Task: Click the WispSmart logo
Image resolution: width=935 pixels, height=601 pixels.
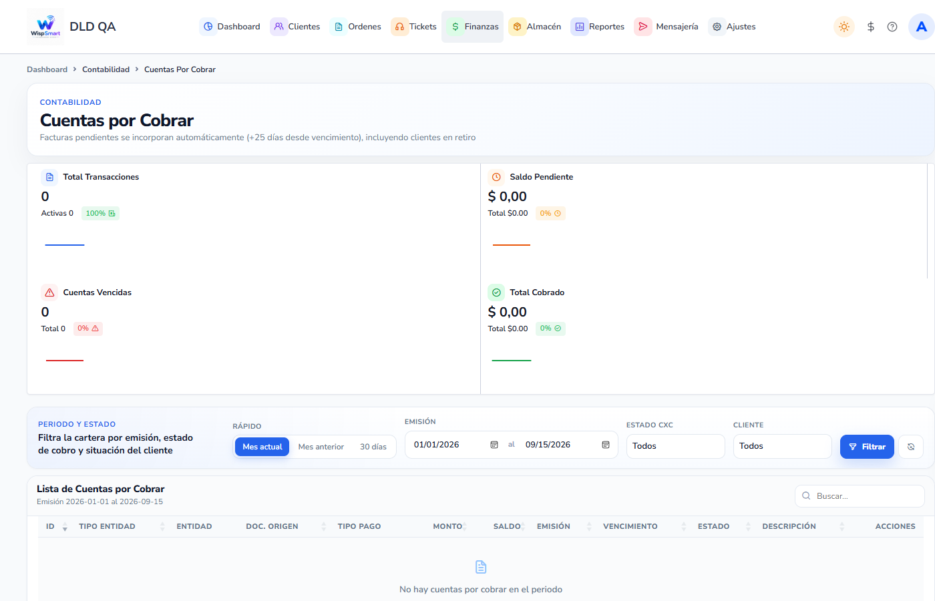Action: click(x=45, y=27)
